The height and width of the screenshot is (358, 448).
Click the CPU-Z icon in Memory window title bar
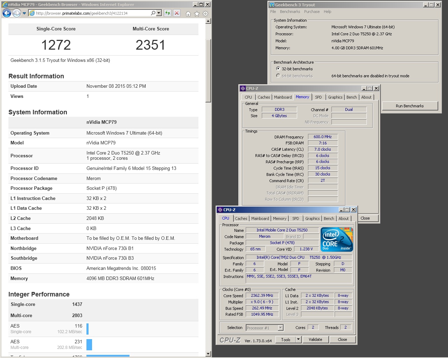point(243,88)
